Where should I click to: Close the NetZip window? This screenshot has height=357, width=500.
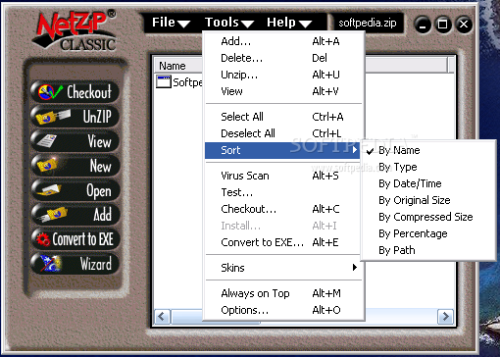464,25
